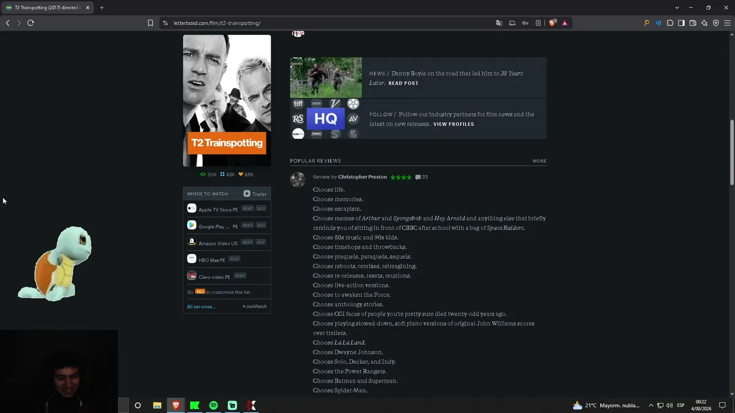Open the Brave VPN shield icon
The width and height of the screenshot is (735, 413).
[715, 23]
